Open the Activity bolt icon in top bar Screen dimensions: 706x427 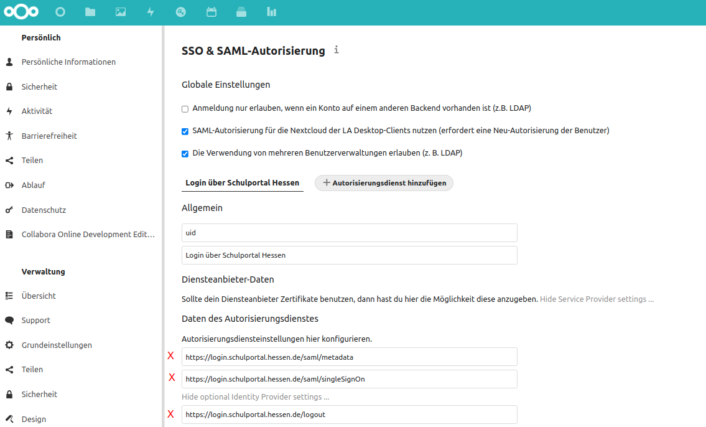(x=151, y=12)
